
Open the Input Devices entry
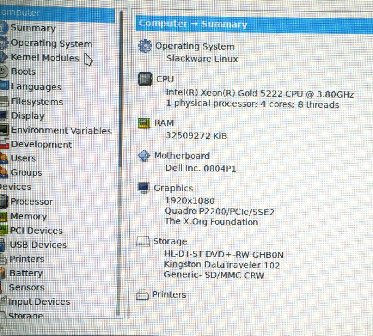(39, 302)
